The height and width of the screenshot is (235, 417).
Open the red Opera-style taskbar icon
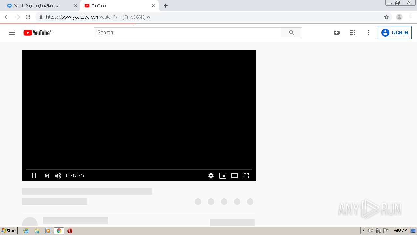point(70,231)
